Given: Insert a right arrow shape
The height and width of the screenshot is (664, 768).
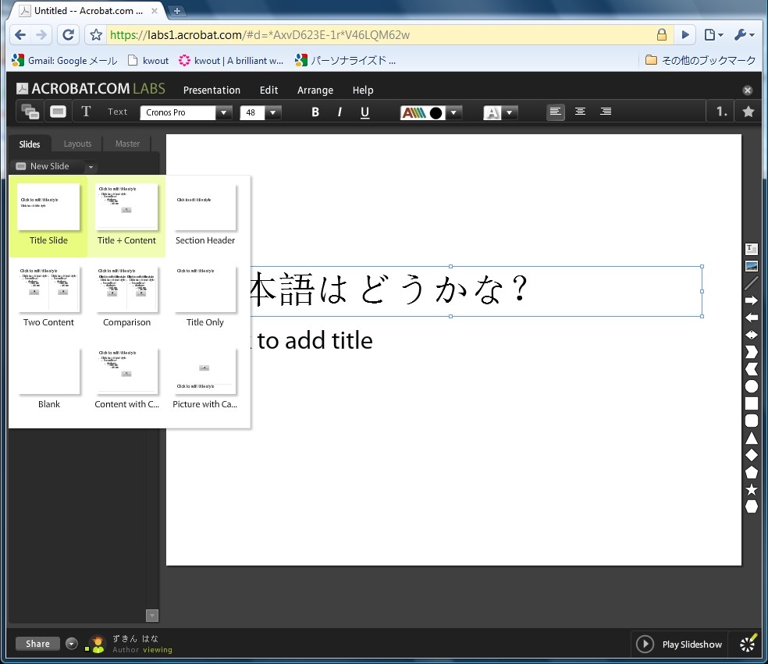Looking at the screenshot, I should 751,300.
